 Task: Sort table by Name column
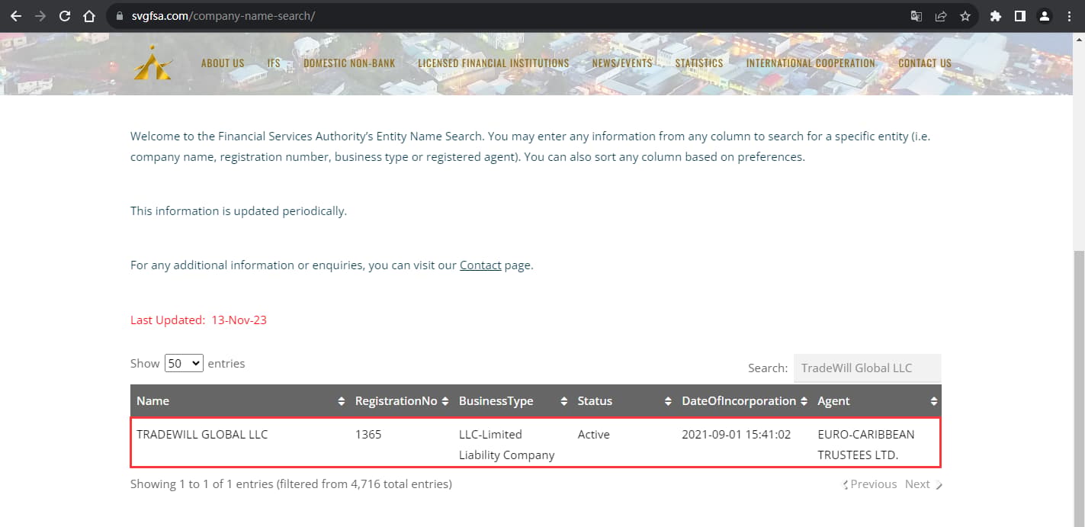240,400
